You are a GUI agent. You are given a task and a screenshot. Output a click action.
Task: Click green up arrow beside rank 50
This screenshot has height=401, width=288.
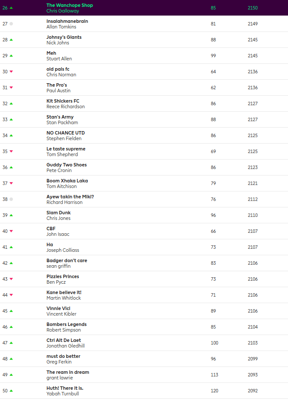point(11,391)
